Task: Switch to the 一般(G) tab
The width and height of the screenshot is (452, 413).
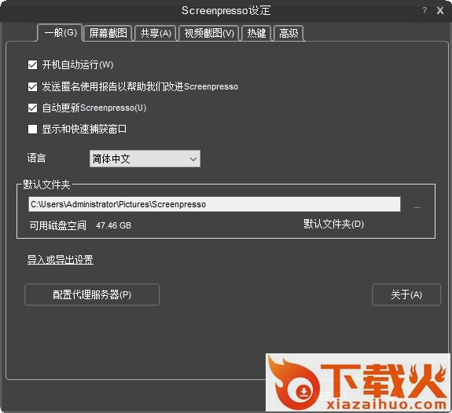Action: point(60,32)
